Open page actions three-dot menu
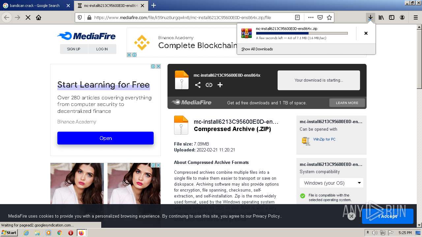 [x=311, y=17]
